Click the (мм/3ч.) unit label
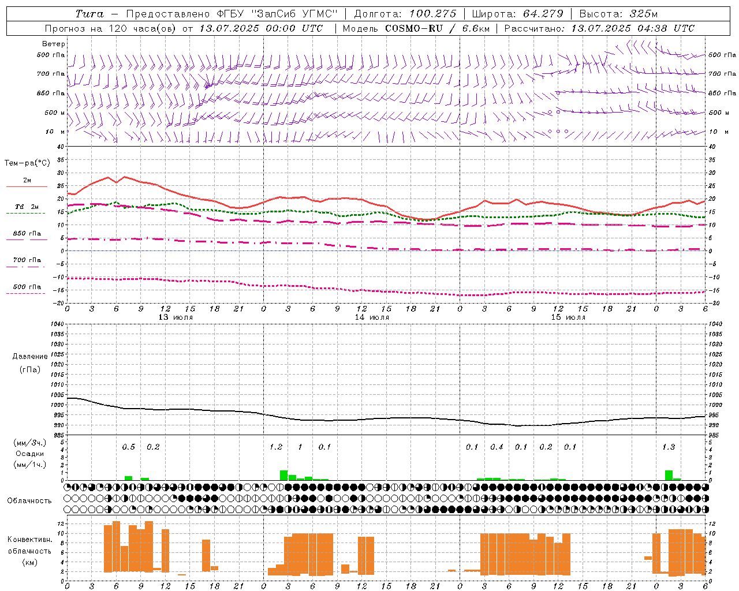 pyautogui.click(x=30, y=443)
